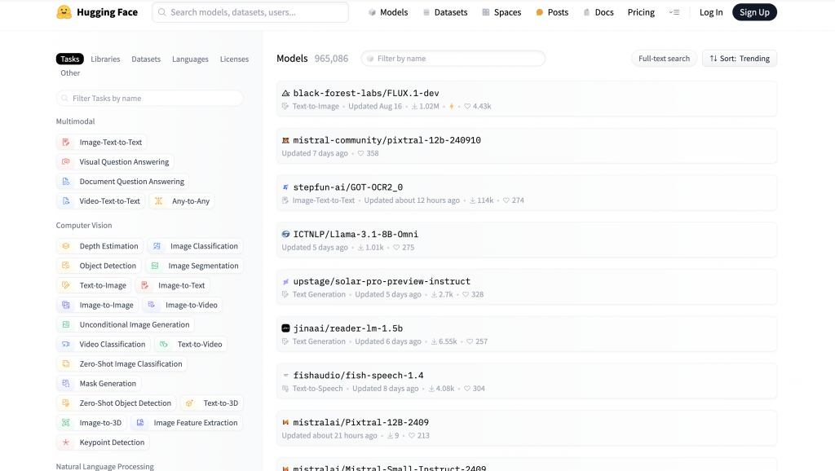The image size is (835, 471).
Task: Filter by Video Classification task
Action: [104, 345]
